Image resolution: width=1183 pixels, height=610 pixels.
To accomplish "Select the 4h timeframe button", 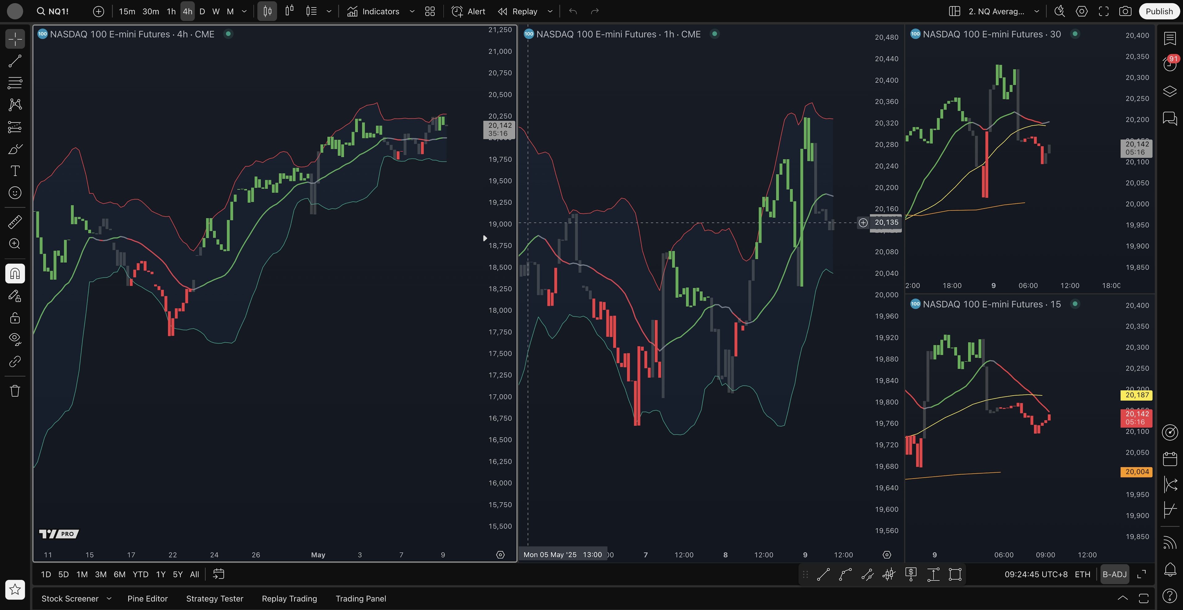I will 187,11.
